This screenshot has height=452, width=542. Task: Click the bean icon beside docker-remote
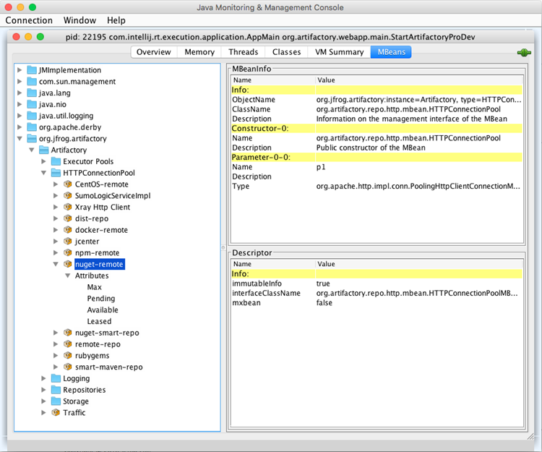[68, 230]
